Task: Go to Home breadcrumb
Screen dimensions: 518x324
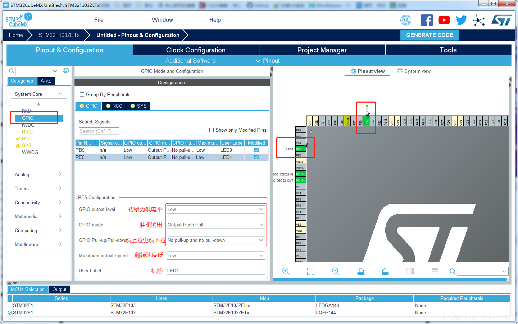Action: [x=16, y=35]
